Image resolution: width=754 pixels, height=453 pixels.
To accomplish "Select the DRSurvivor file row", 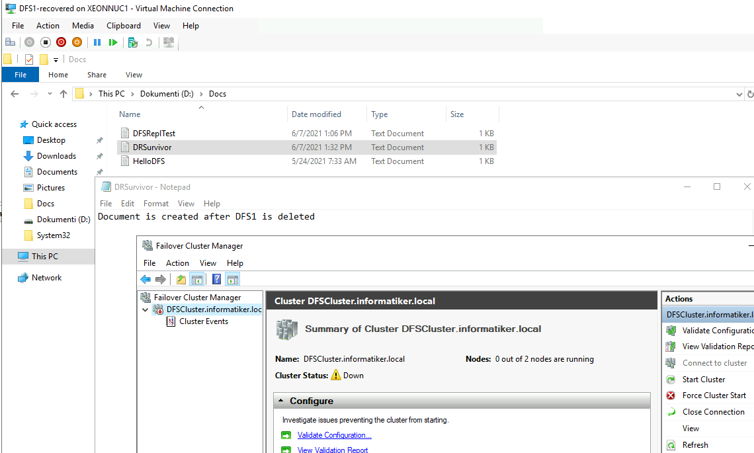I will click(307, 147).
